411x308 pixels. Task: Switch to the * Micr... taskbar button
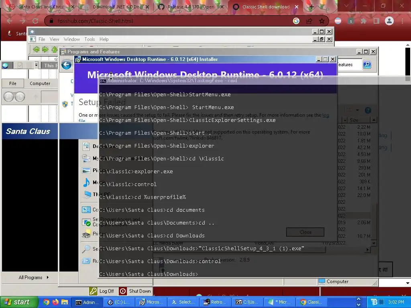coord(280,302)
